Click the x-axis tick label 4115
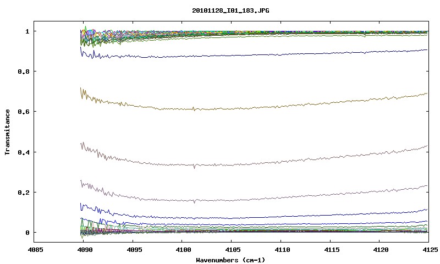440x264 pixels. click(x=332, y=249)
